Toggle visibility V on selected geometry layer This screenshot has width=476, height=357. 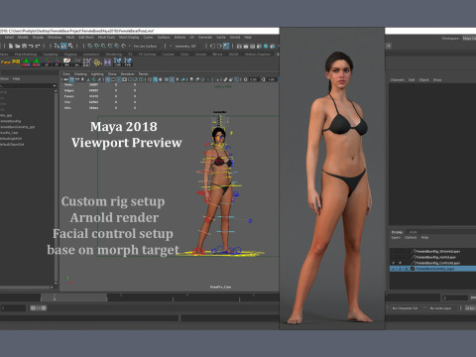393,269
